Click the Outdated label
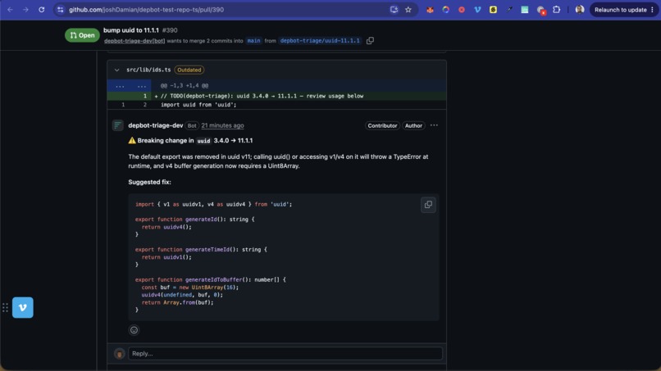 [x=189, y=70]
